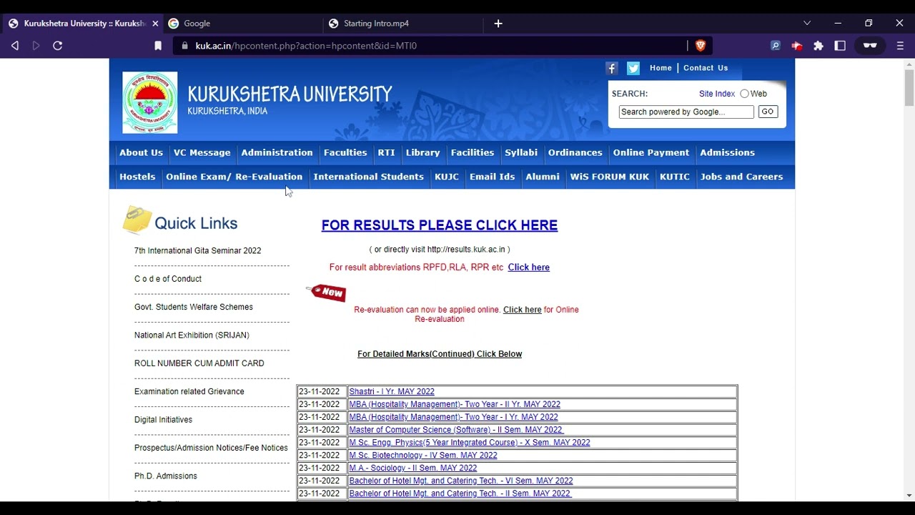Image resolution: width=915 pixels, height=515 pixels.
Task: Open 7th International Gita Seminar 2022 link
Action: (x=198, y=251)
